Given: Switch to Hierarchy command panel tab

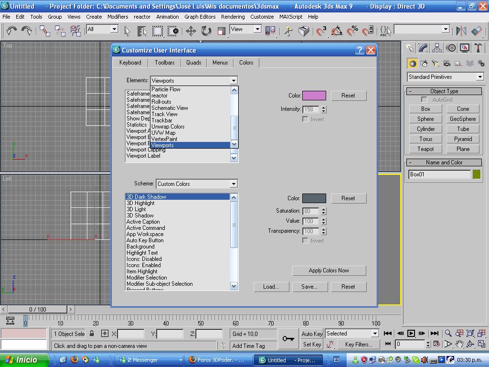Looking at the screenshot, I should pos(437,48).
